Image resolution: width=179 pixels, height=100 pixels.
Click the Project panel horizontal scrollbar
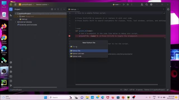point(35,87)
